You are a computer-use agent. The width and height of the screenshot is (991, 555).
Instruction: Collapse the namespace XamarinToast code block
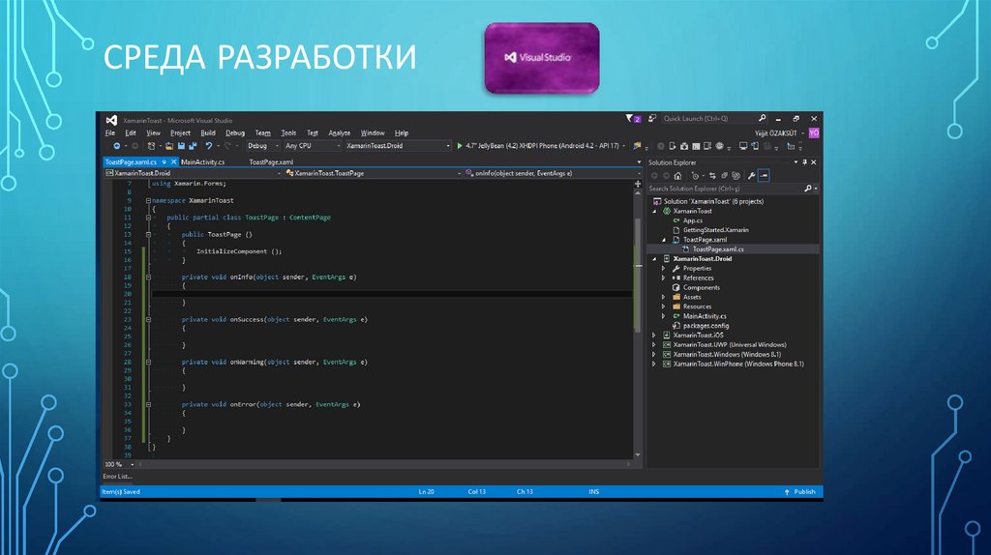click(148, 201)
